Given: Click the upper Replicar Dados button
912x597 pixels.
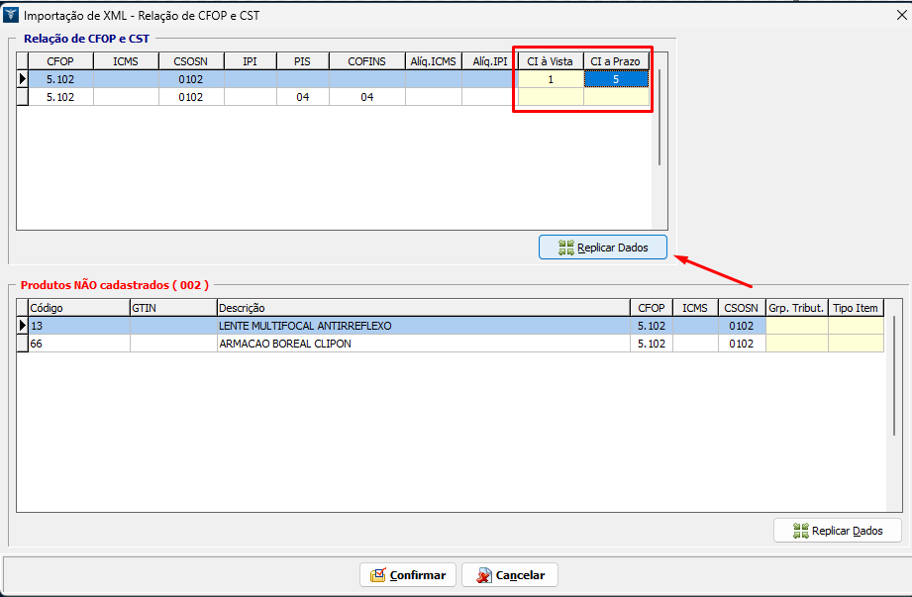Looking at the screenshot, I should [602, 248].
